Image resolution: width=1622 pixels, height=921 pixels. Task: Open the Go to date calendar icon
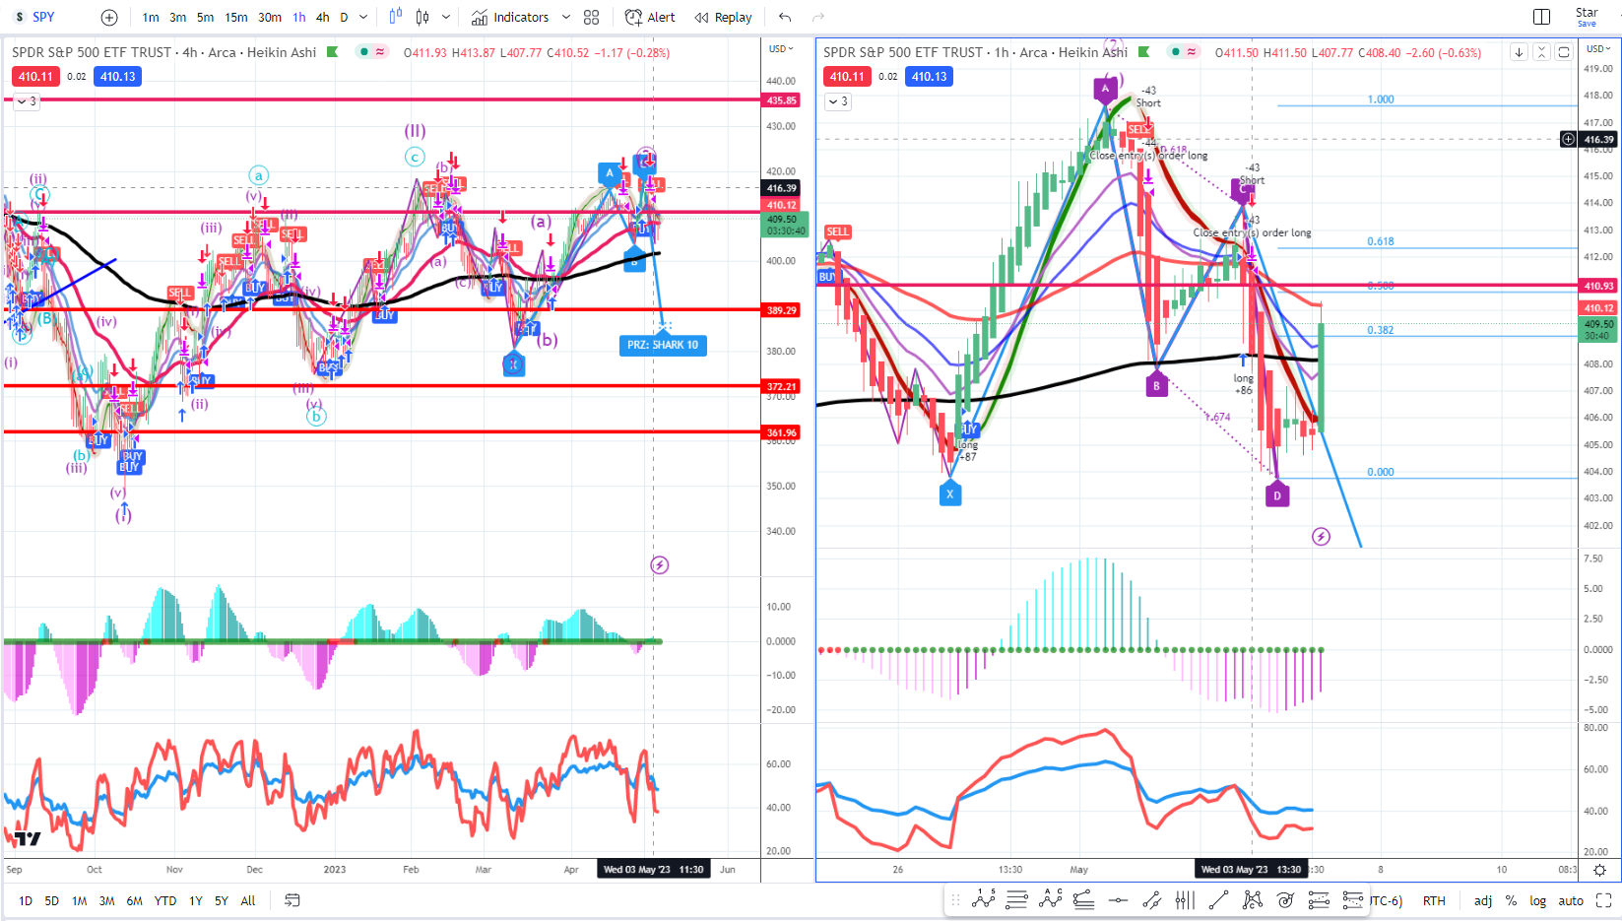tap(292, 900)
